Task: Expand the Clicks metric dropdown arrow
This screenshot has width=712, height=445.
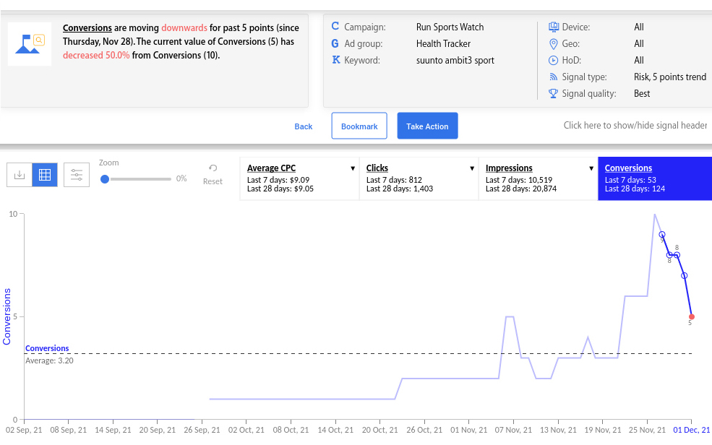Action: coord(472,168)
